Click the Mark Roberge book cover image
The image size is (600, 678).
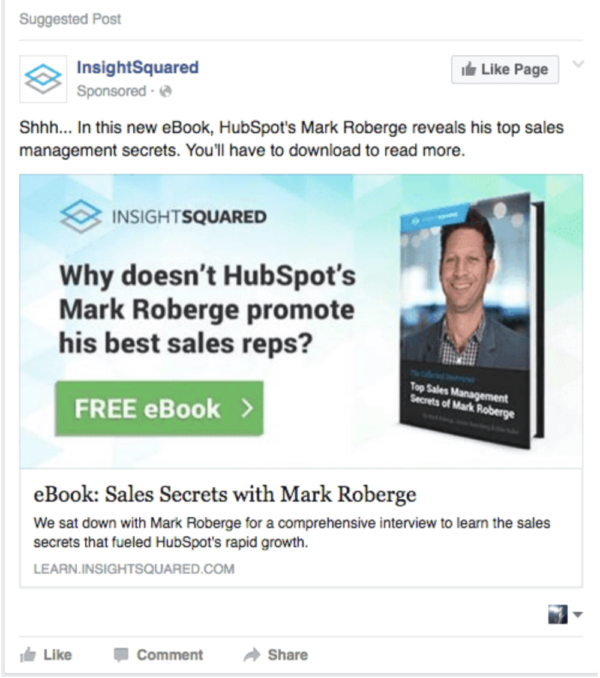pos(472,320)
